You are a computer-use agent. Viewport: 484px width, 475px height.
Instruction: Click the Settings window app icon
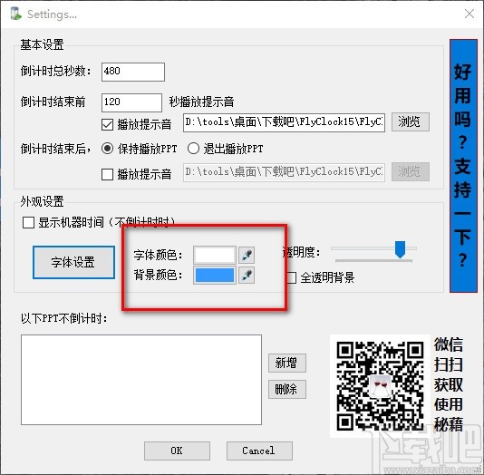pos(15,14)
